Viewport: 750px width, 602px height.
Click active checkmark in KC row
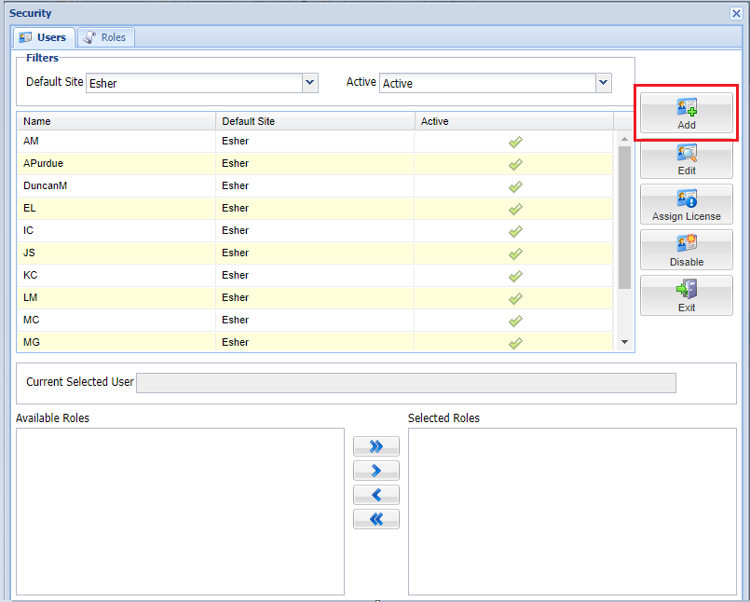pyautogui.click(x=515, y=276)
